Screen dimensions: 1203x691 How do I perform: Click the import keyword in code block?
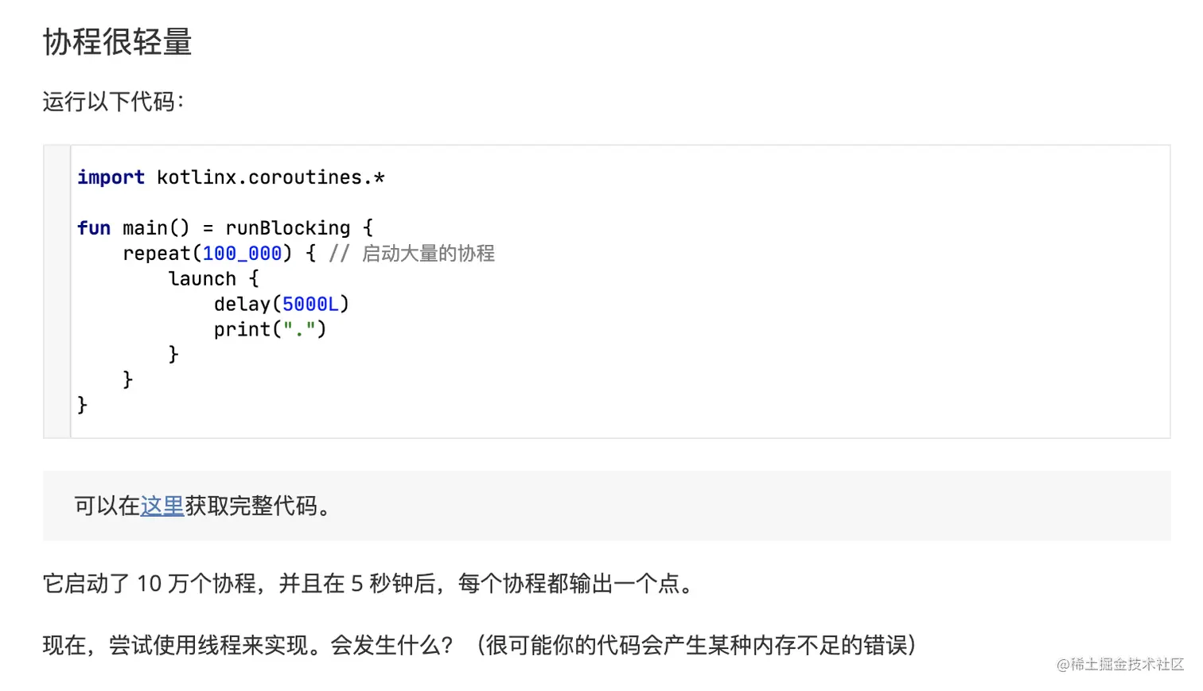tap(111, 177)
